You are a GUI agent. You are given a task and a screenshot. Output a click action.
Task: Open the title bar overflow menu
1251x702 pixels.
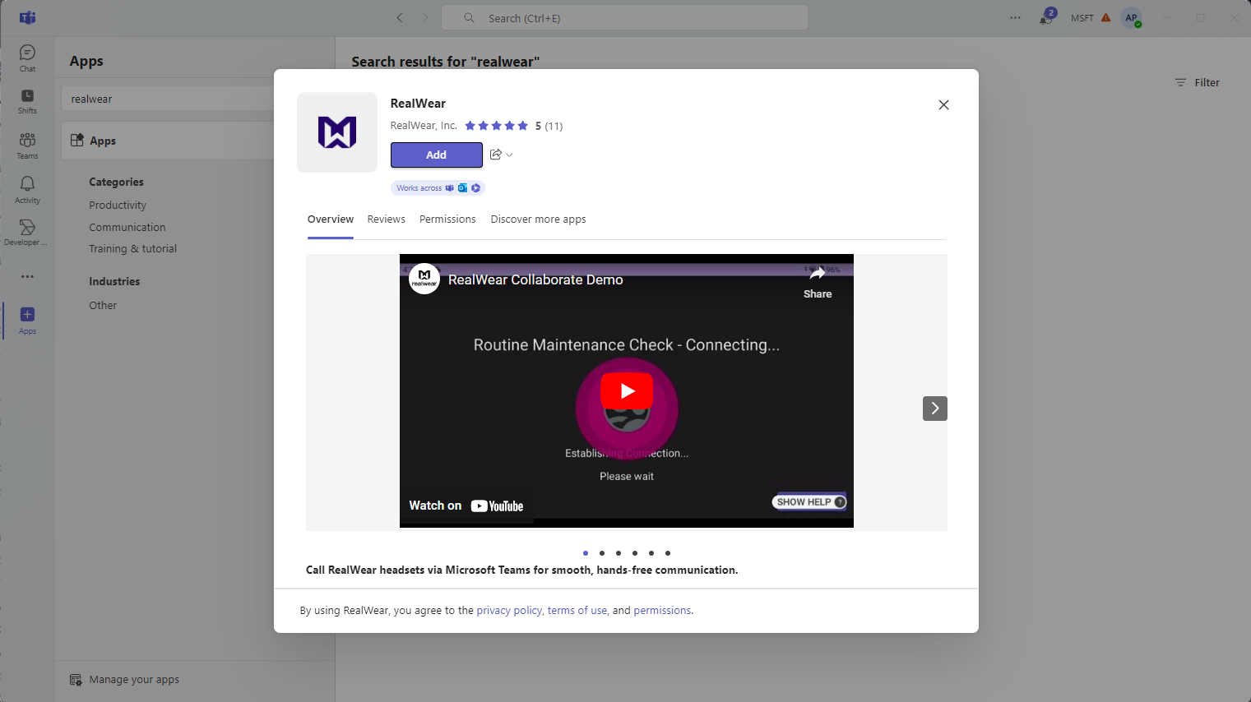tap(1014, 17)
